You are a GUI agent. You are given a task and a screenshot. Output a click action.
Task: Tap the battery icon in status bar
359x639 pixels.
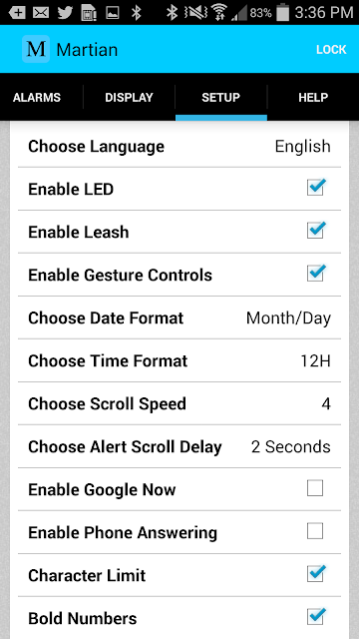click(282, 12)
